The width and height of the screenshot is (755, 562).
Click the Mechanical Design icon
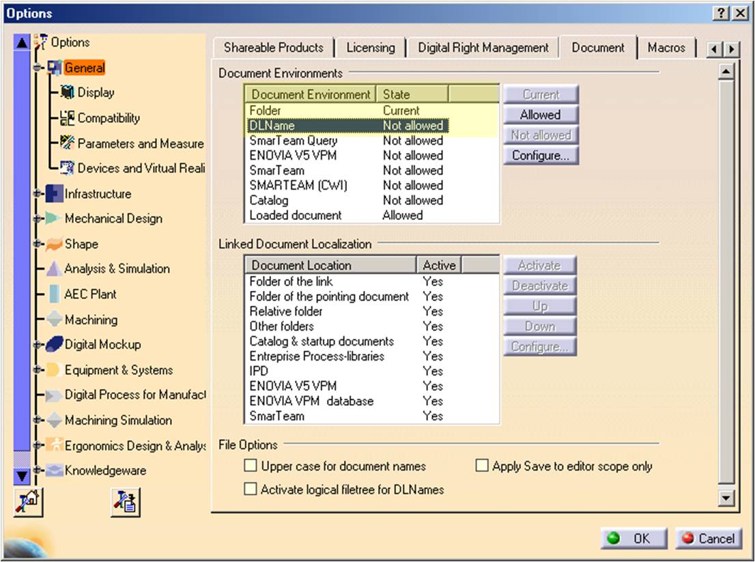[53, 218]
